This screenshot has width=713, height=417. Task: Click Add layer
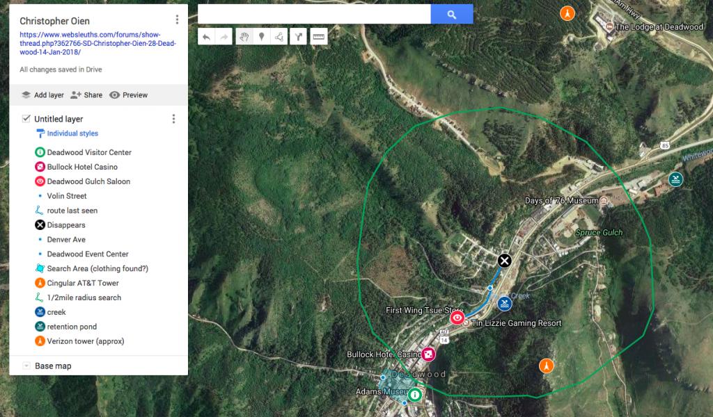point(42,95)
